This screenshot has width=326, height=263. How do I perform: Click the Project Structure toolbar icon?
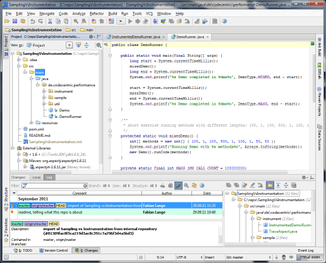click(x=205, y=21)
